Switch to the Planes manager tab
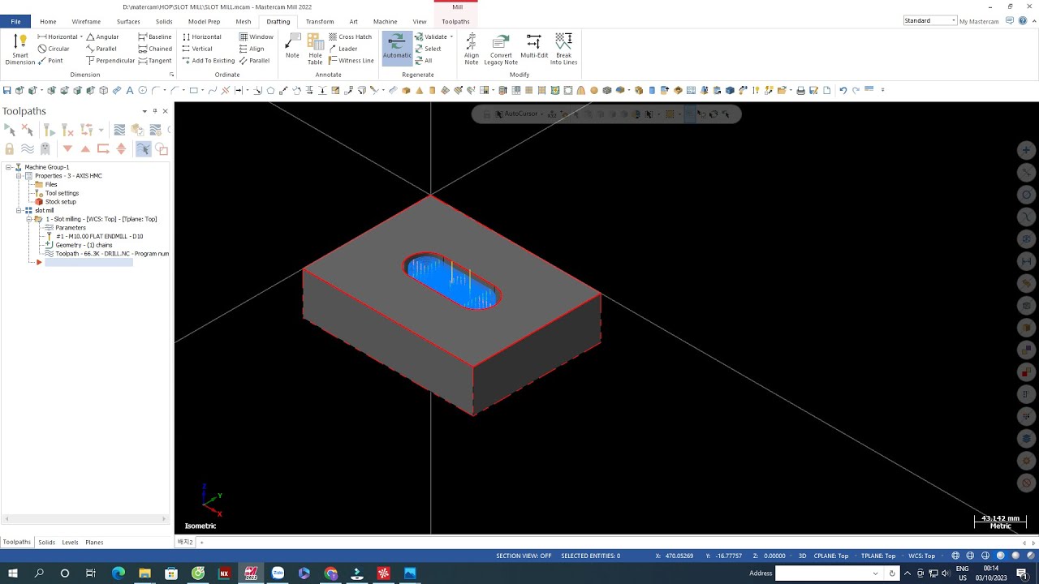 (x=94, y=542)
